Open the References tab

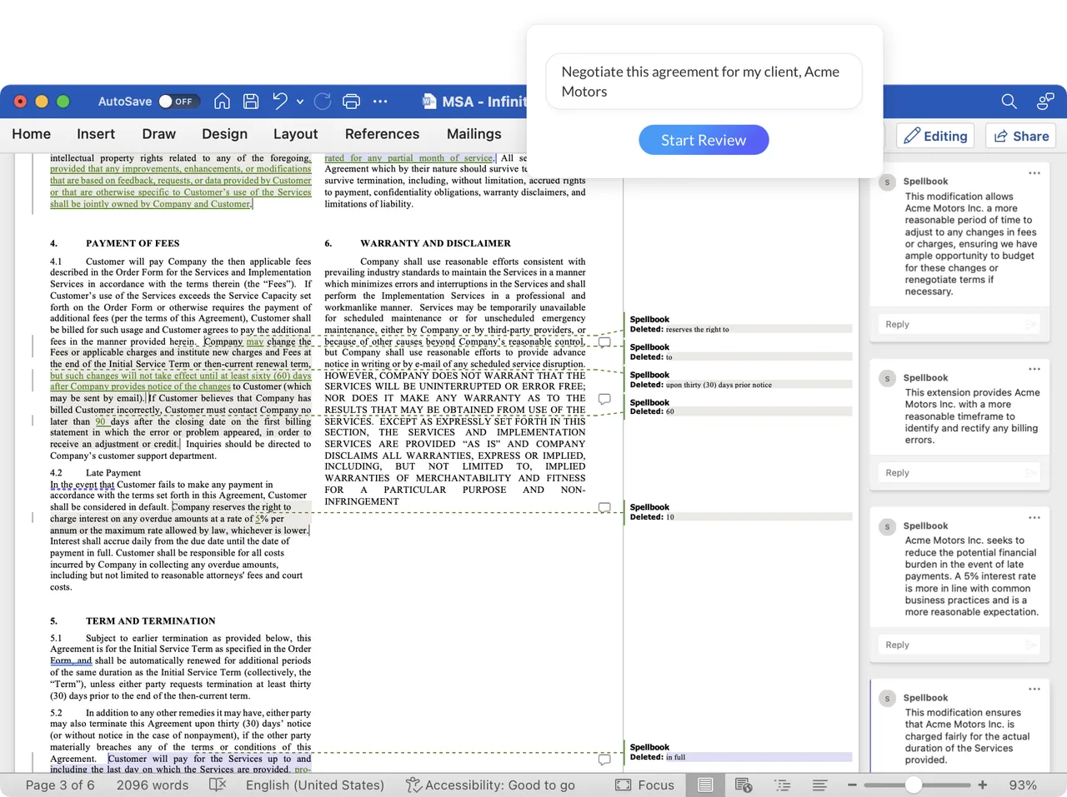click(x=383, y=134)
